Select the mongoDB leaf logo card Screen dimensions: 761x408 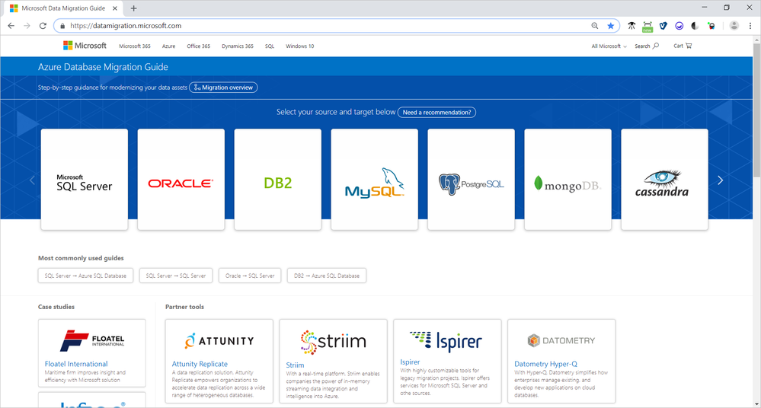(x=568, y=179)
